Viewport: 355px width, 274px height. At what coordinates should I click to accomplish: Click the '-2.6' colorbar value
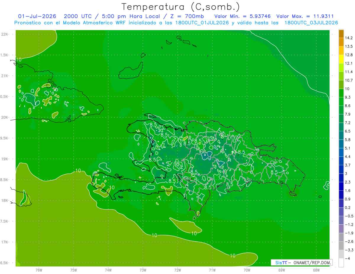coord(349,241)
